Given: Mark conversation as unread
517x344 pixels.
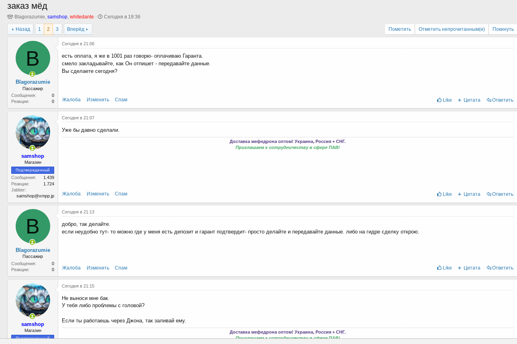Looking at the screenshot, I should click(x=452, y=29).
